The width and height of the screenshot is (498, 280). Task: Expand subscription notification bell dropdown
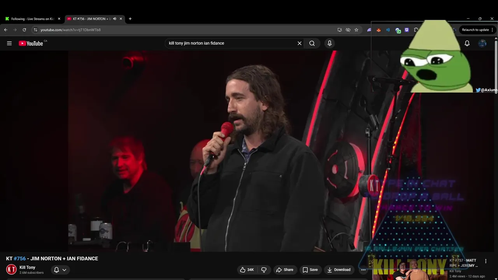60,269
